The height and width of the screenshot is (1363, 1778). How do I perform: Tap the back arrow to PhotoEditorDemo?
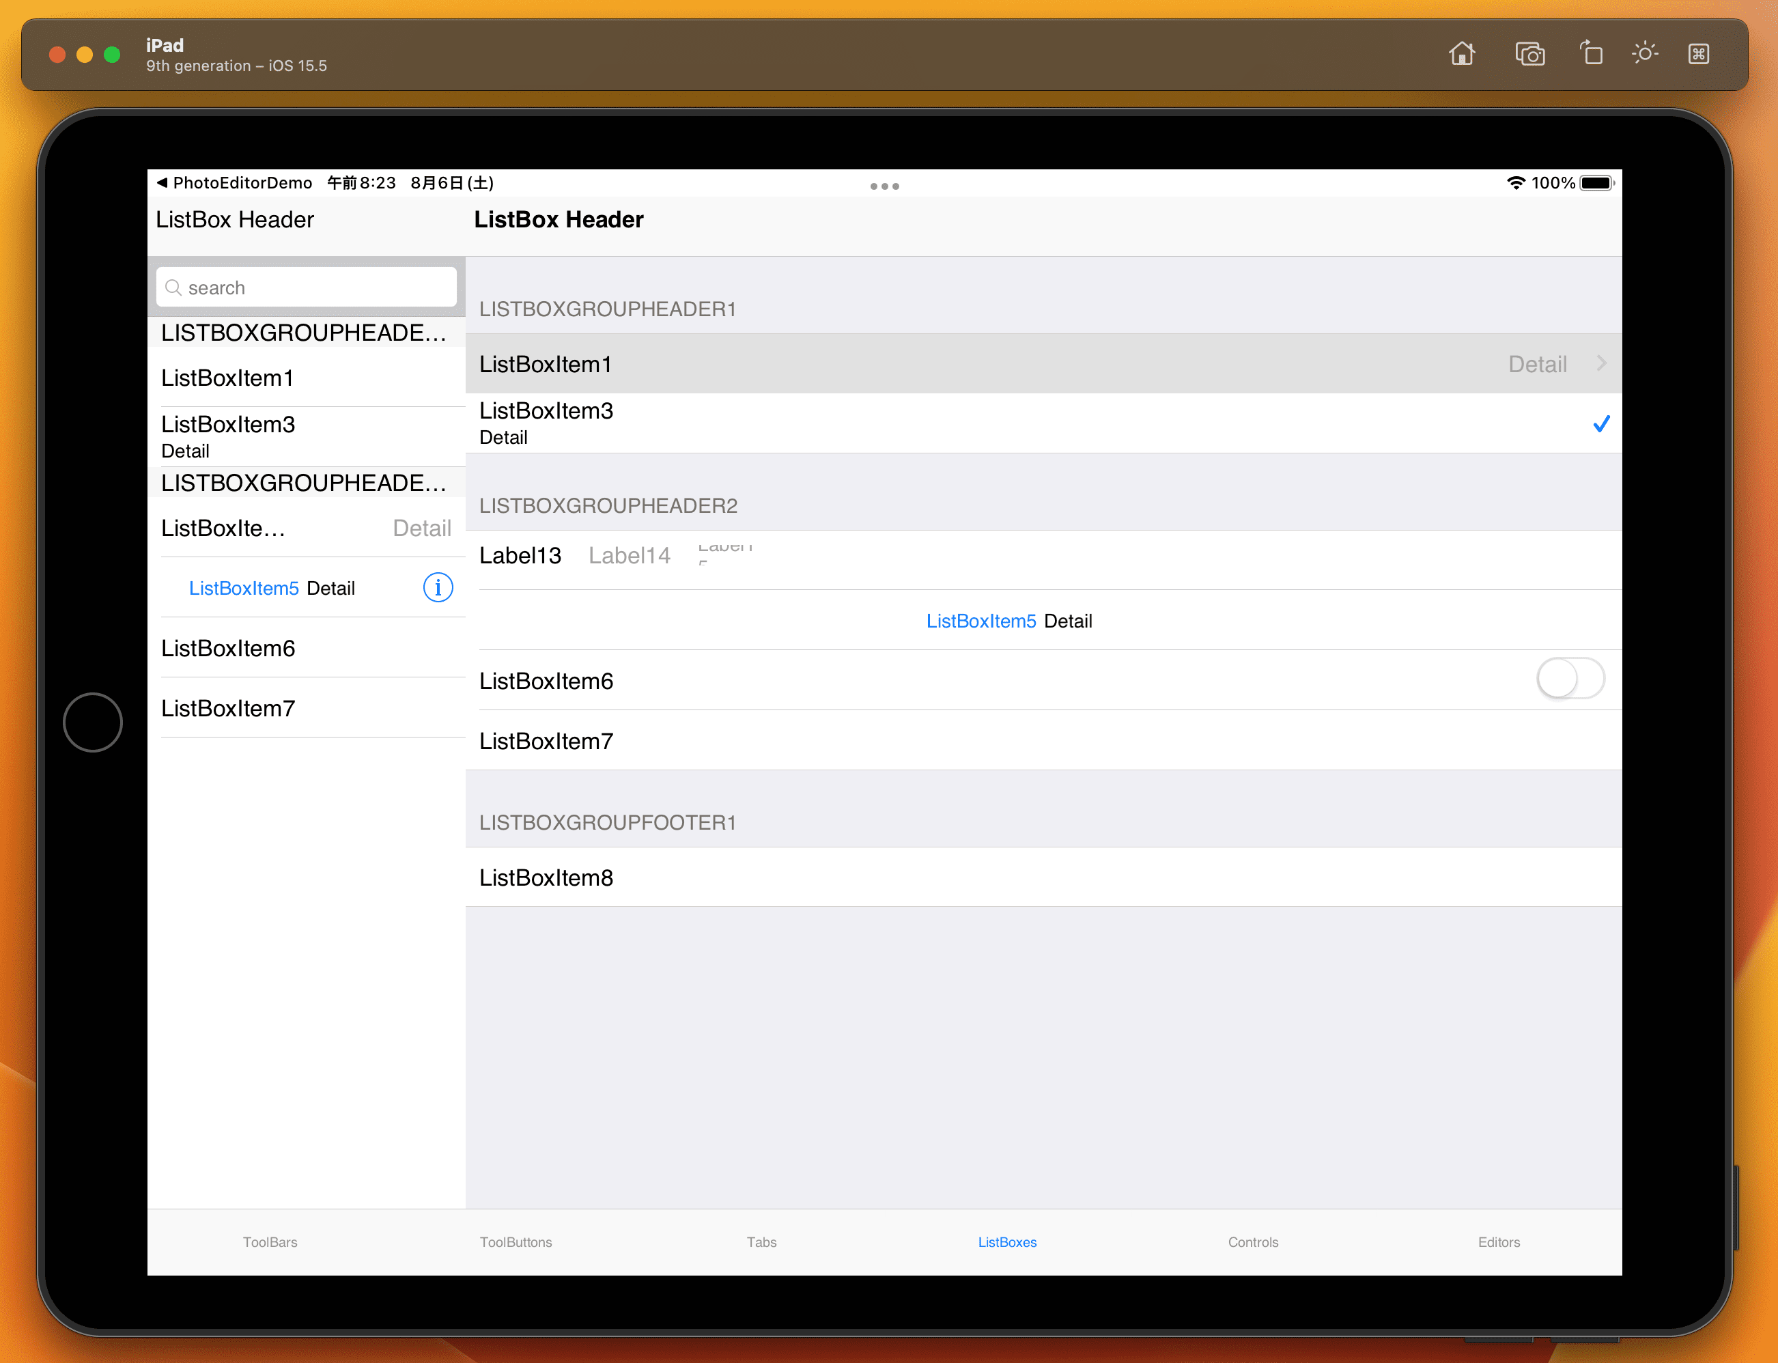click(163, 182)
